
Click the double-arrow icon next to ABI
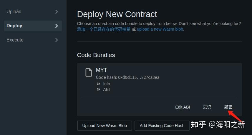tap(98, 89)
